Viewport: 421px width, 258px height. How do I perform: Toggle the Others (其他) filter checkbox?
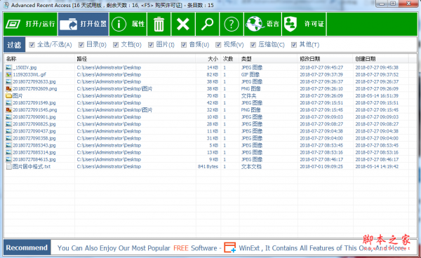pos(294,45)
